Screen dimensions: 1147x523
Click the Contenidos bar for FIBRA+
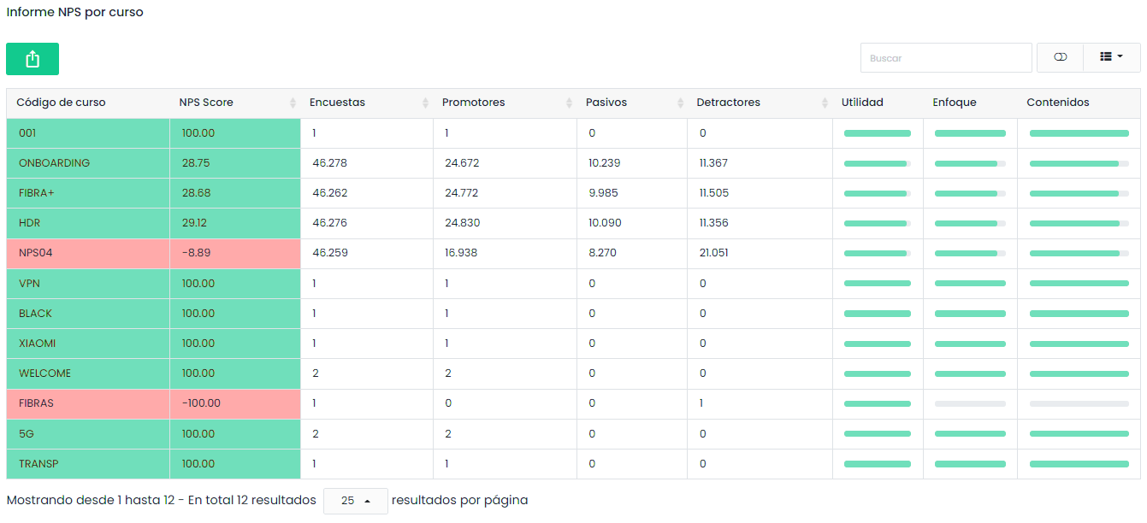1078,194
